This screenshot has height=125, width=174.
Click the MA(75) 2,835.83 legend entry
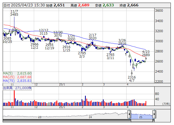(17, 81)
